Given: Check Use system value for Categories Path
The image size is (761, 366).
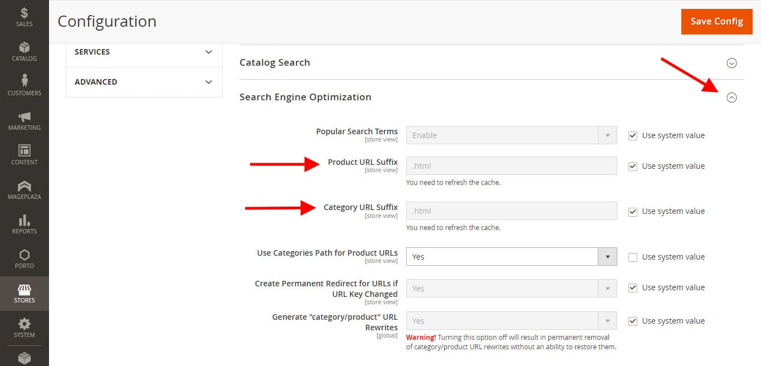Looking at the screenshot, I should [633, 257].
